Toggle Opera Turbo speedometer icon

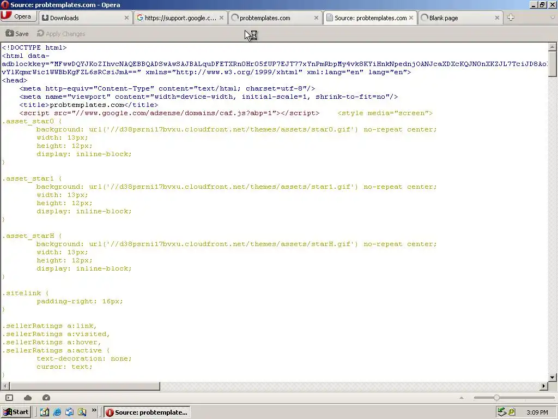(x=46, y=398)
